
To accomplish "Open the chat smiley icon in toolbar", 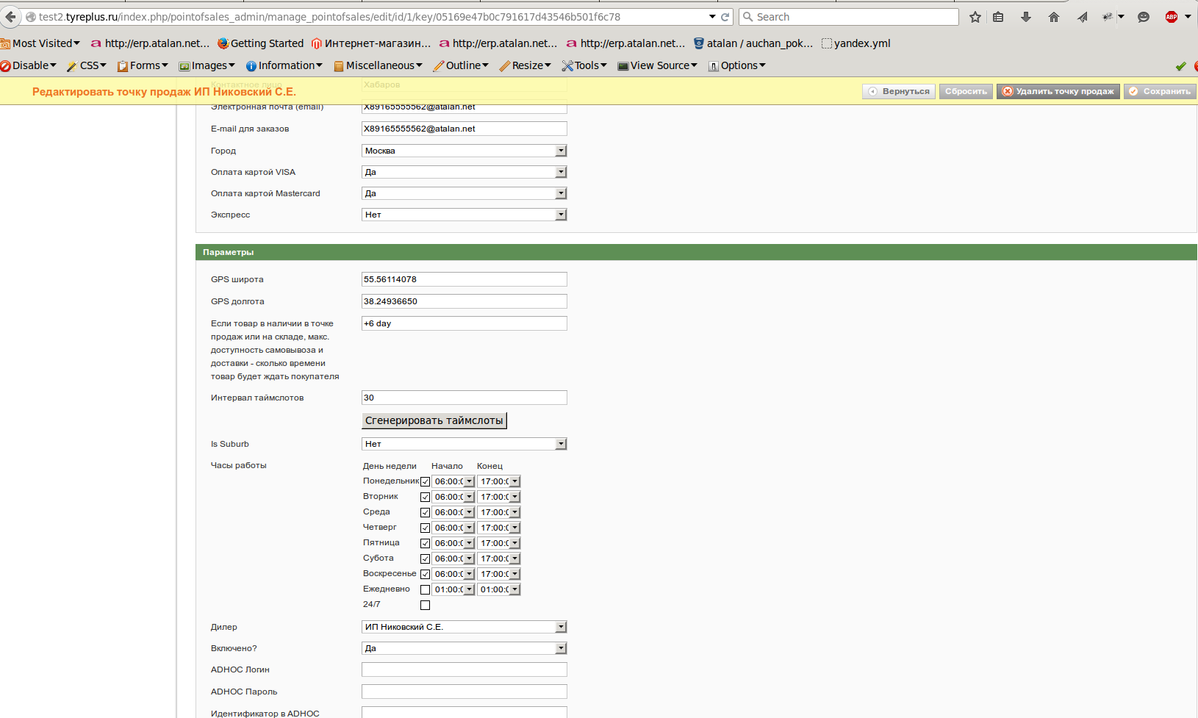I will point(1144,17).
